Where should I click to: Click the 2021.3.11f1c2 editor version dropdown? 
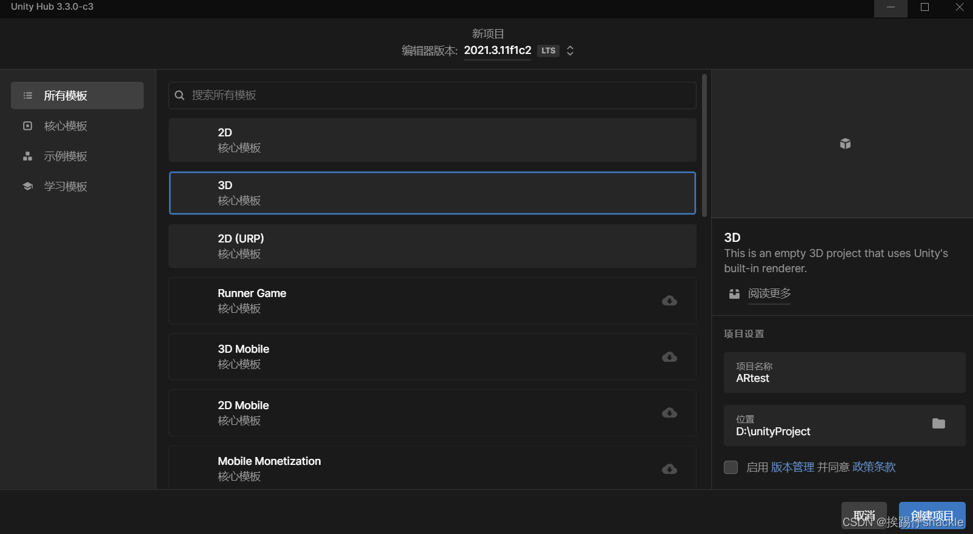[x=497, y=50]
